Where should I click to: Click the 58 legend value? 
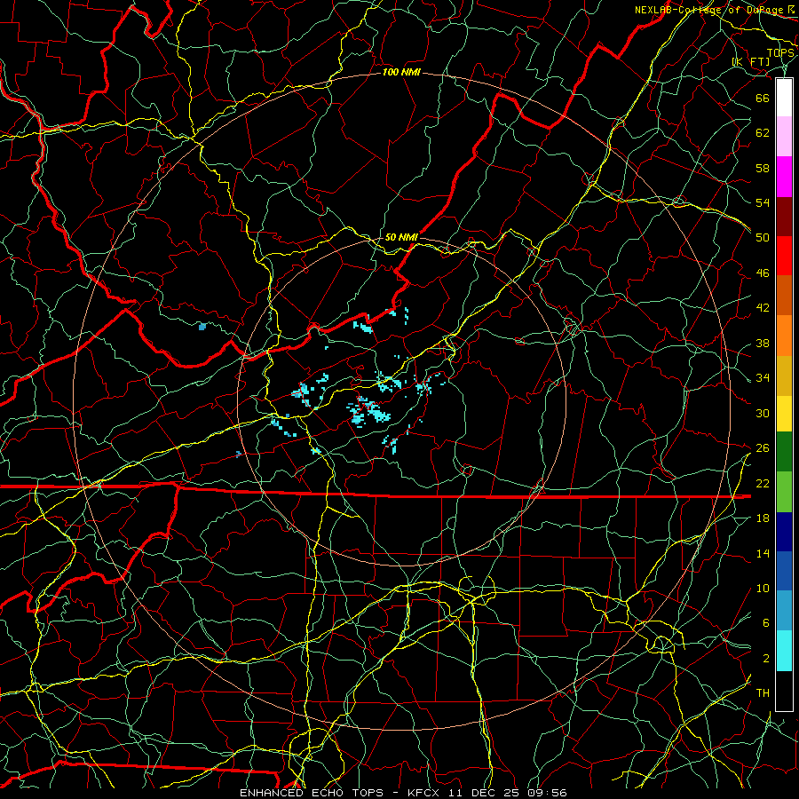click(x=763, y=168)
